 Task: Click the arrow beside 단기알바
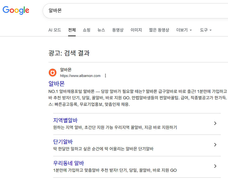[x=215, y=145]
